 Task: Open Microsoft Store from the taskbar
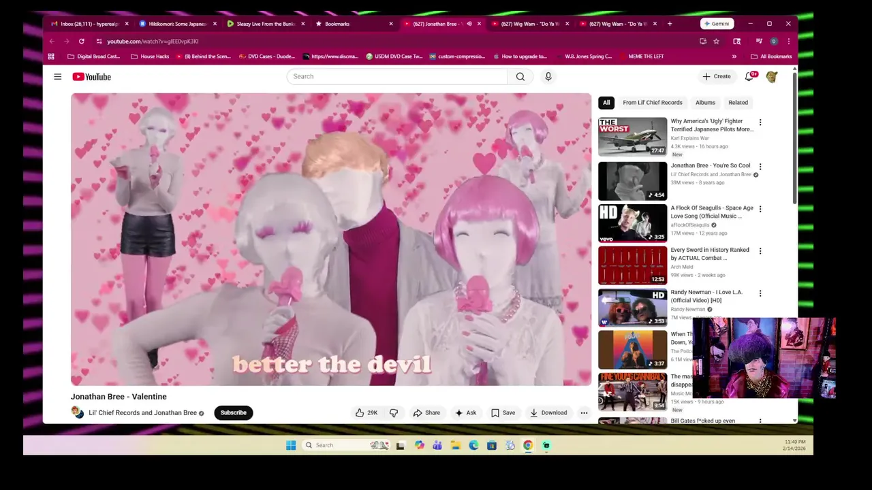[491, 445]
